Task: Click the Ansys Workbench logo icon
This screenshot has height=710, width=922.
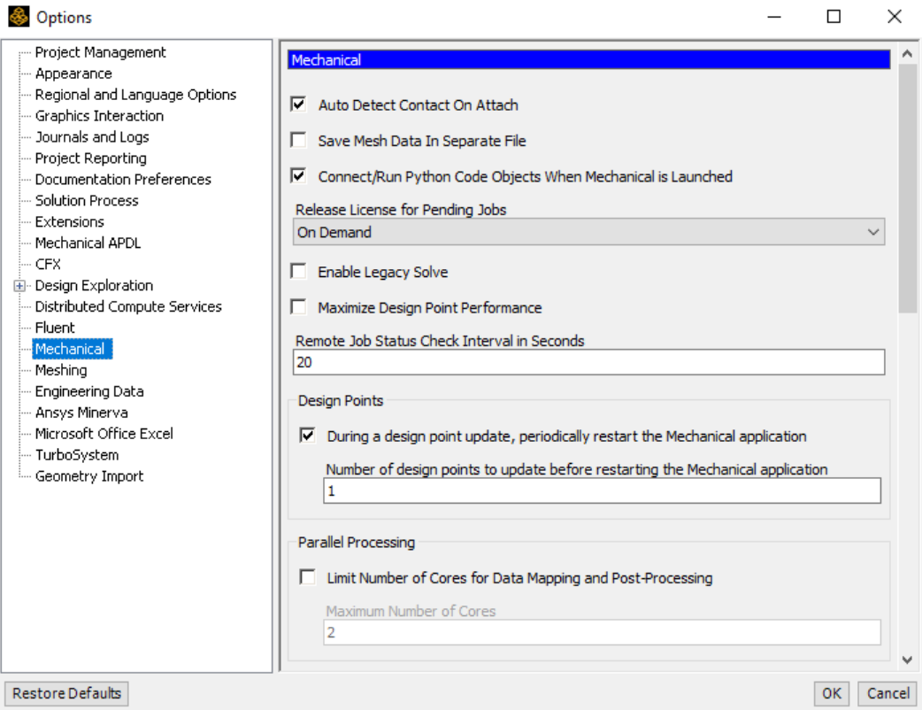Action: pyautogui.click(x=19, y=17)
